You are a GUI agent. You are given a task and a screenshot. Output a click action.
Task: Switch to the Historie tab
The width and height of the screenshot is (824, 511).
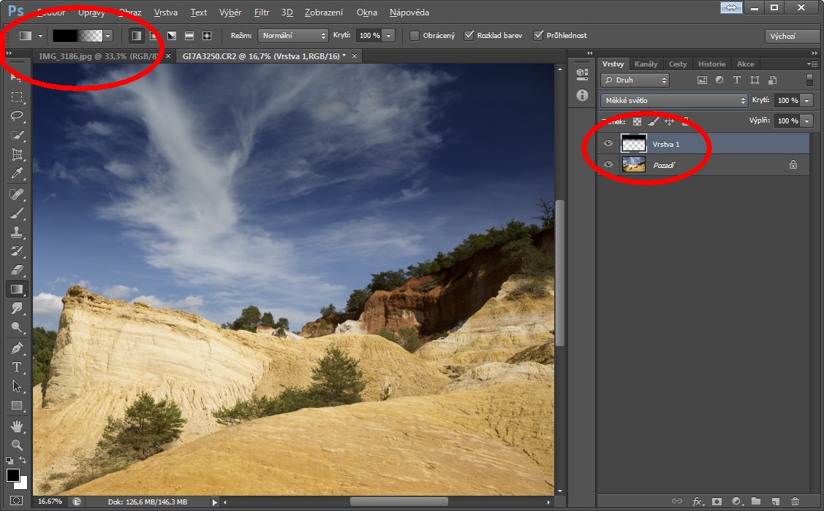coord(711,64)
